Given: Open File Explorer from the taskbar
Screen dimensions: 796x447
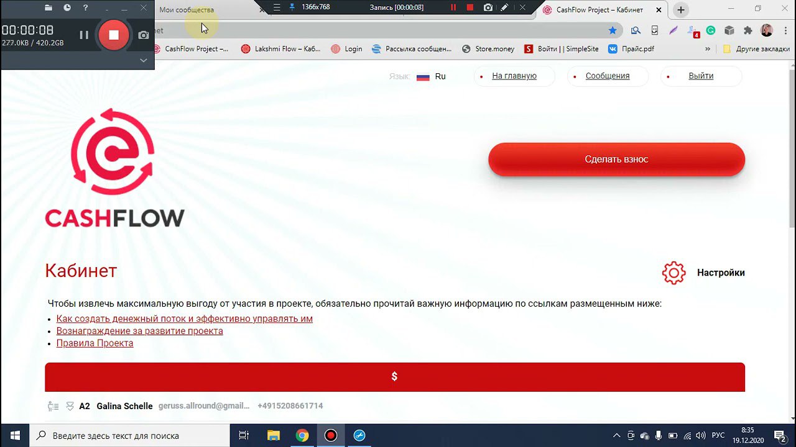Looking at the screenshot, I should click(x=273, y=435).
